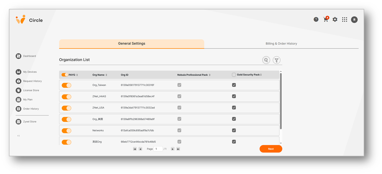Open the settings gear icon
Image resolution: width=382 pixels, height=174 pixels.
pos(335,19)
